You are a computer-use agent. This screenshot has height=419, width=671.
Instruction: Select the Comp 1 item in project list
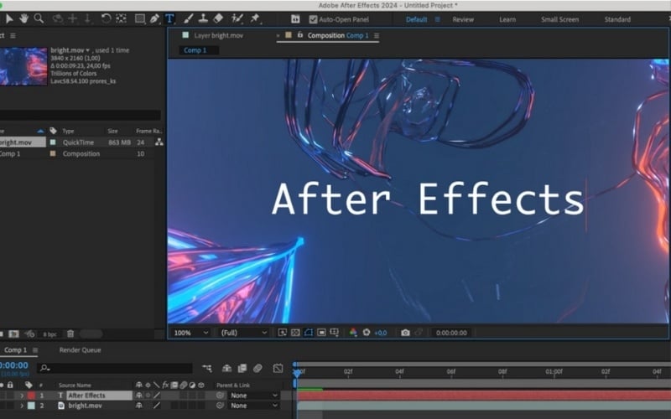coord(10,153)
